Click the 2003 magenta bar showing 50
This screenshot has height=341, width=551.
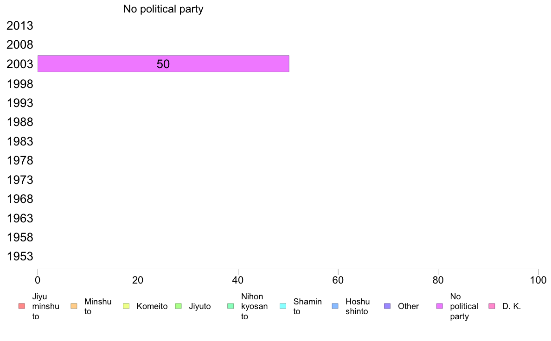coord(163,63)
